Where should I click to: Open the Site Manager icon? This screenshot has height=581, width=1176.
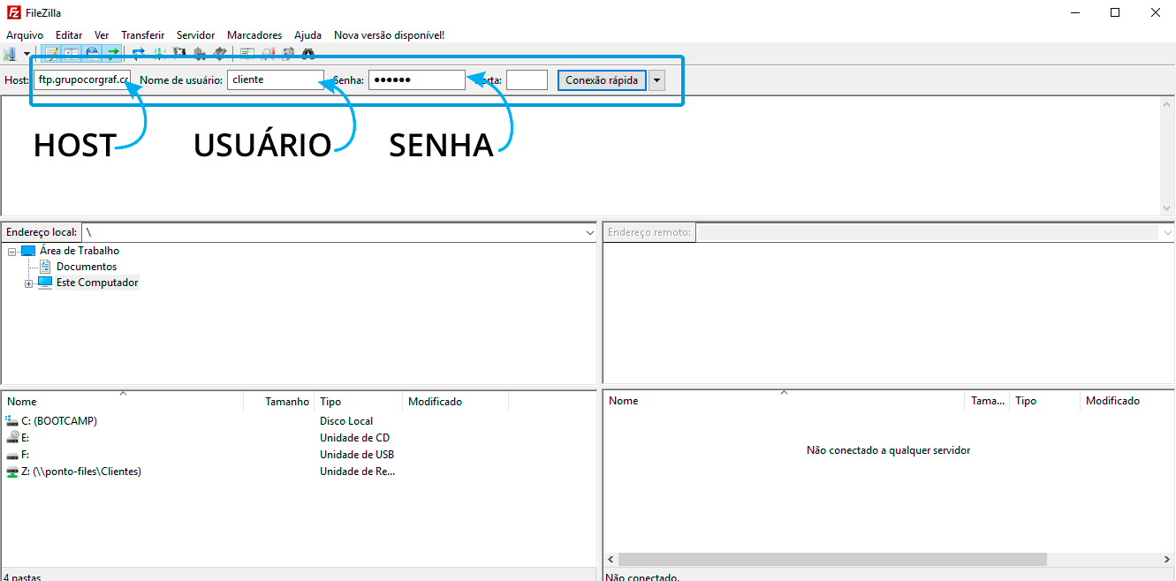coord(11,54)
